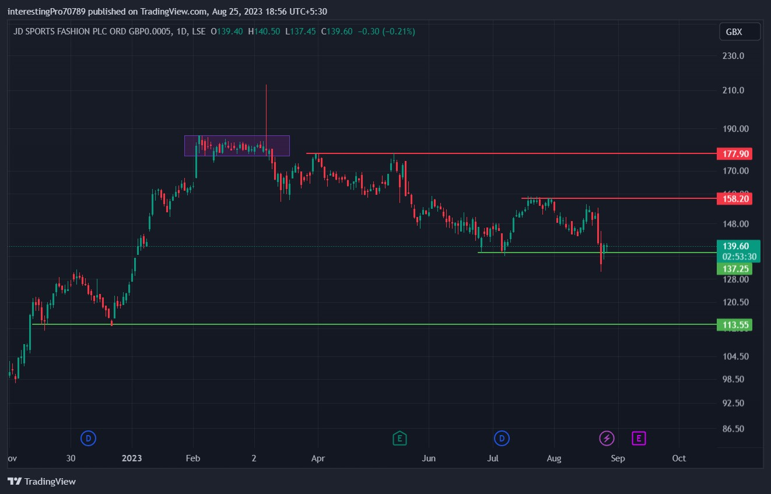The image size is (771, 494).
Task: Click the C139.60 close value
Action: click(x=337, y=31)
